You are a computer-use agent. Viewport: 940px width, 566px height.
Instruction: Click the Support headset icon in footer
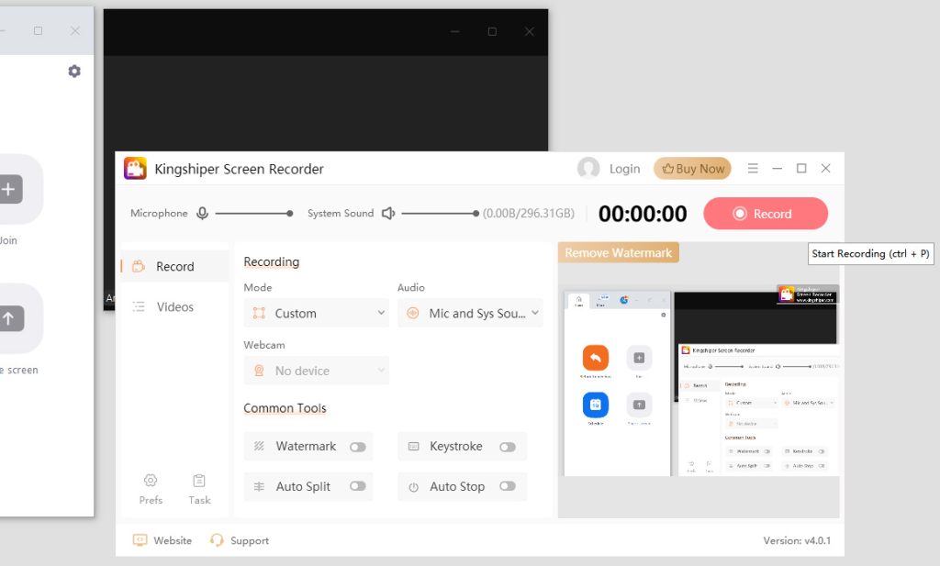point(217,540)
